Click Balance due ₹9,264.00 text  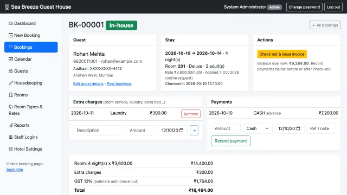283,63
